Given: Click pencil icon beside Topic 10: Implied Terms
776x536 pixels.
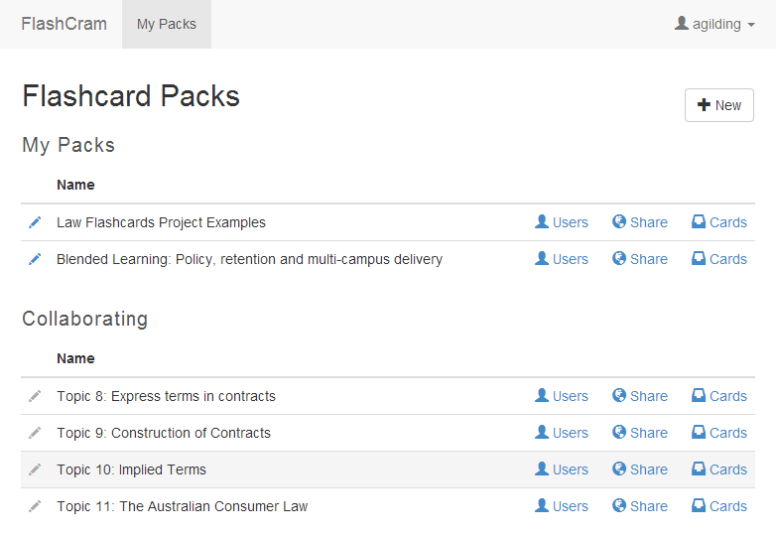Looking at the screenshot, I should [x=35, y=469].
